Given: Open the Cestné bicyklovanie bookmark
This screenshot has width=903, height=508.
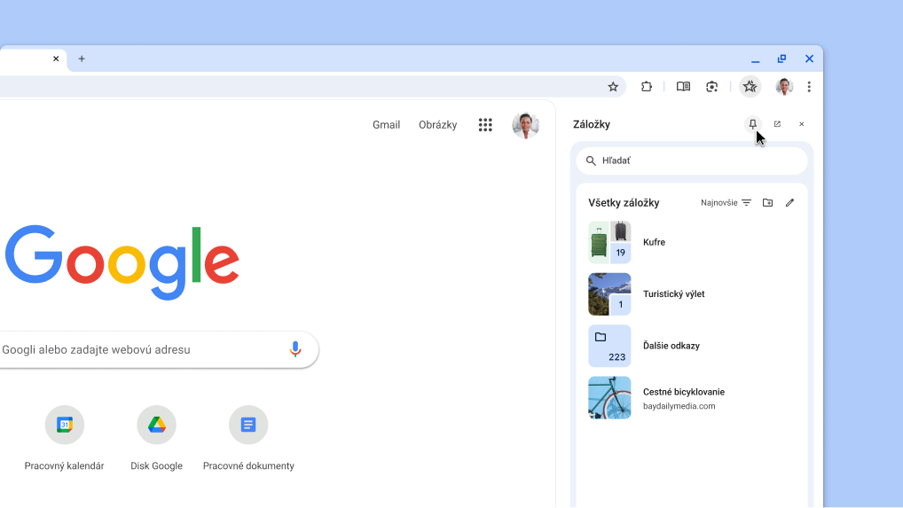Looking at the screenshot, I should click(692, 397).
